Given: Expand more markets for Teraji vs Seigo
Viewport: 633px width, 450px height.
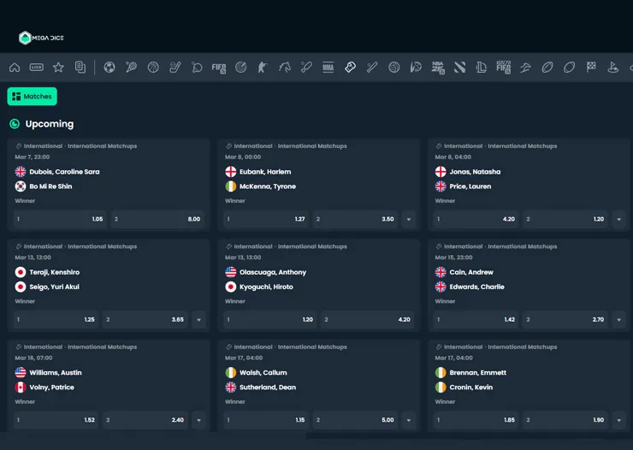Looking at the screenshot, I should pyautogui.click(x=198, y=320).
